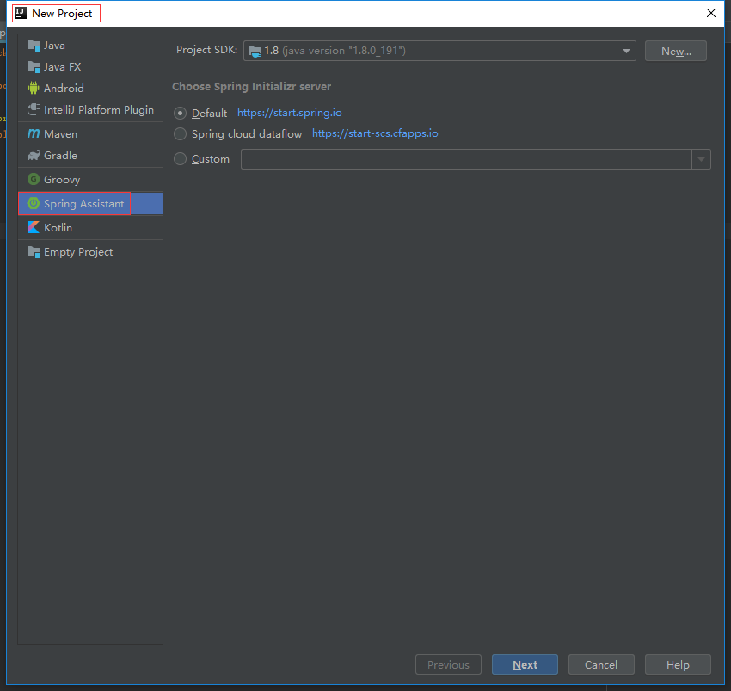
Task: Click the Android robot icon
Action: [34, 88]
